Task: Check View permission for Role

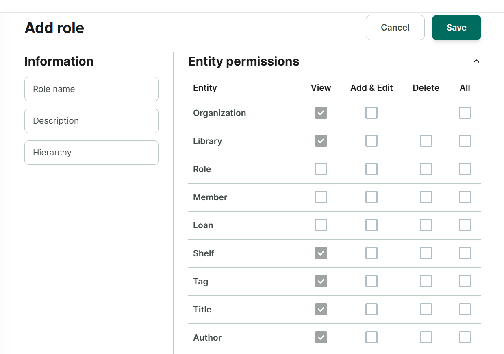Action: coord(321,169)
